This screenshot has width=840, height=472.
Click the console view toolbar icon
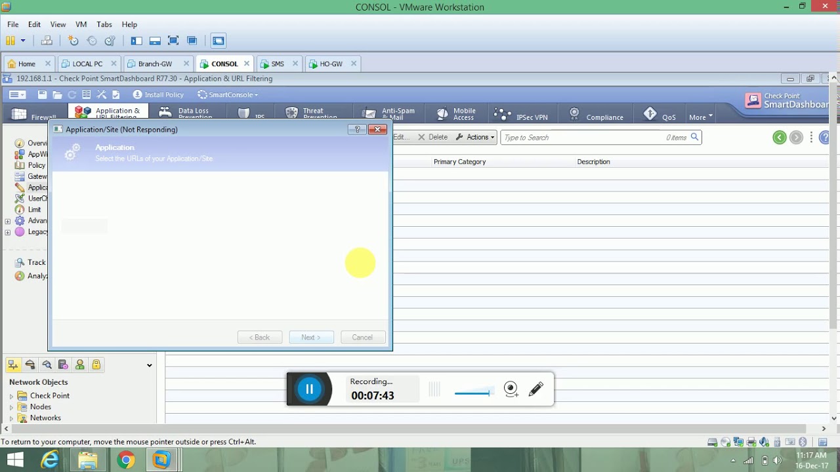219,41
